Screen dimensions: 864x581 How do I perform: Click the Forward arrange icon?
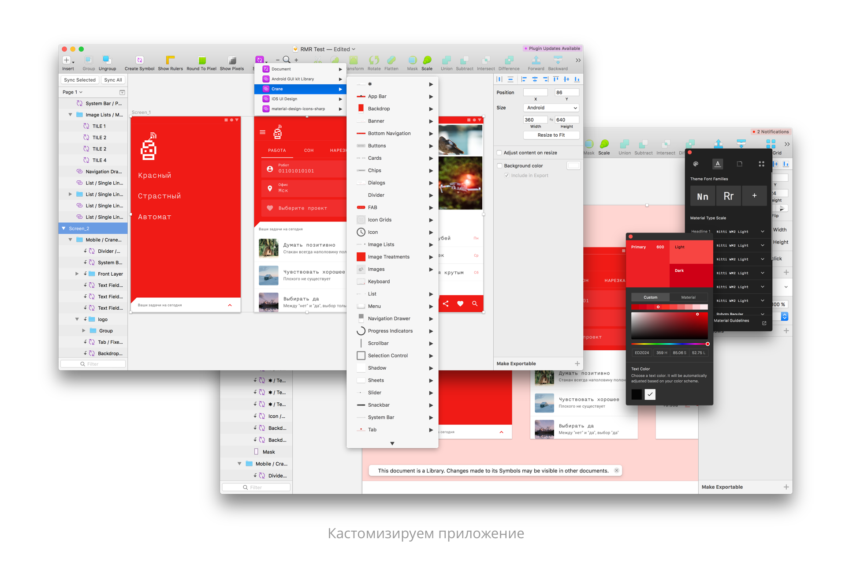536,60
